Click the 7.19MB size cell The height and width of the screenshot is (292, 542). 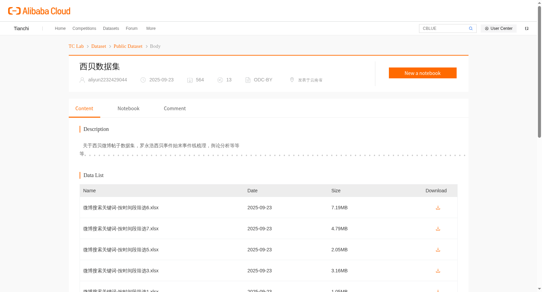click(339, 208)
